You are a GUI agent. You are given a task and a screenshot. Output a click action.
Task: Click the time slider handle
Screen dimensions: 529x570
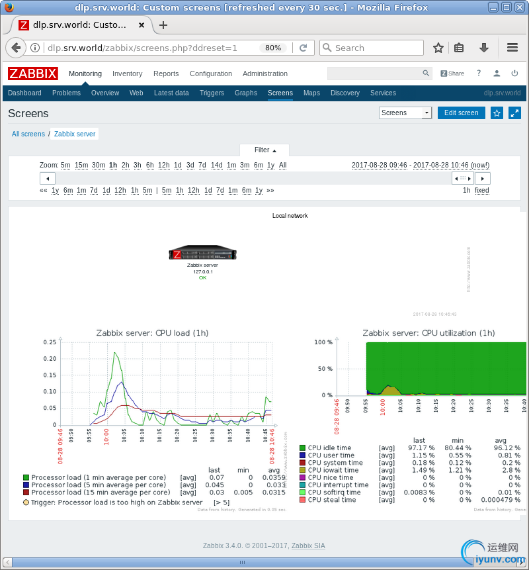(463, 179)
